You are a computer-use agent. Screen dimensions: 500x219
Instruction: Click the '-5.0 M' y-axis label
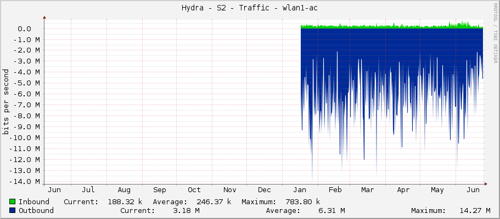click(27, 83)
